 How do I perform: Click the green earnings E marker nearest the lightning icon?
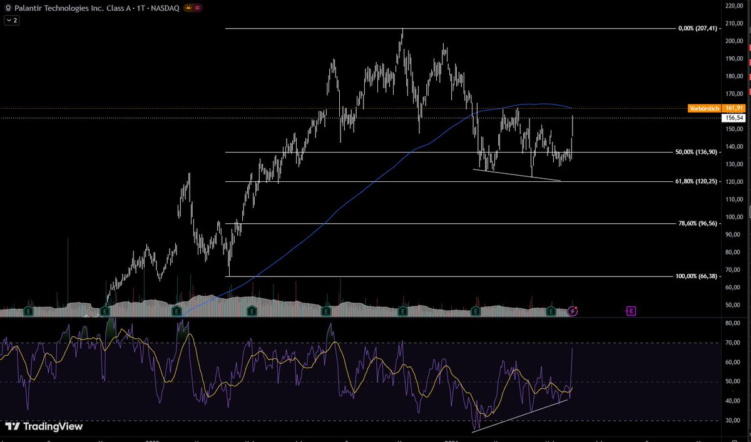click(551, 311)
